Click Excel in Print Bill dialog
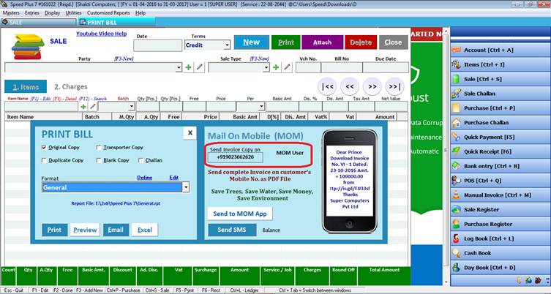Image resolution: width=551 pixels, height=294 pixels. pos(145,230)
